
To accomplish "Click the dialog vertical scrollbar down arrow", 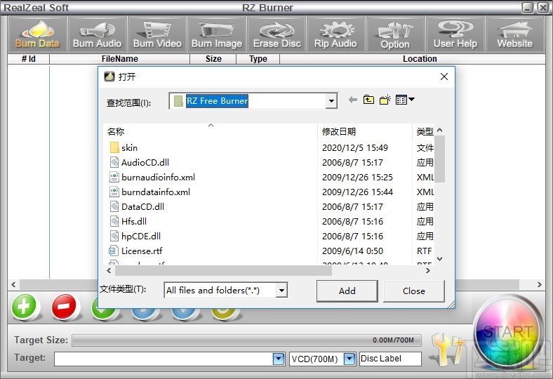I will point(439,259).
